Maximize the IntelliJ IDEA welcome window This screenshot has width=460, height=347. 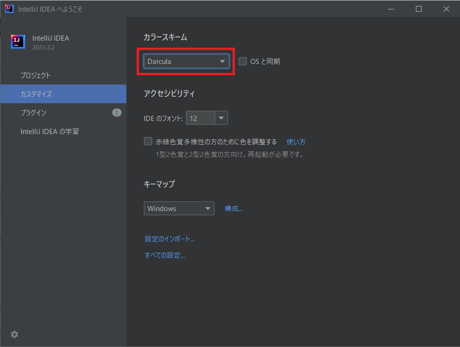419,9
